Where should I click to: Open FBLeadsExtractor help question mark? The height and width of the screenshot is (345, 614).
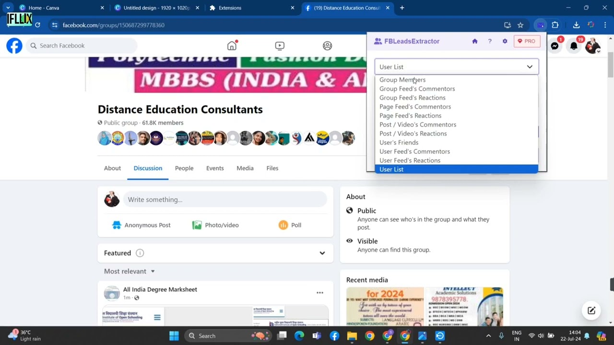tap(490, 41)
